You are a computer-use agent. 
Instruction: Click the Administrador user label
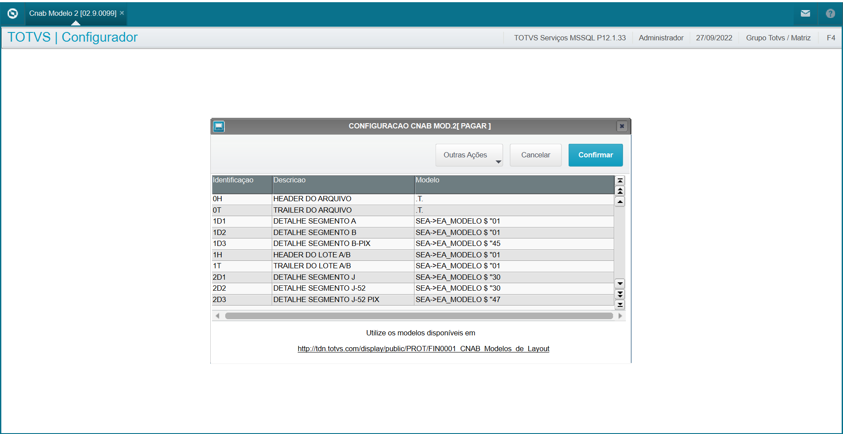[661, 38]
